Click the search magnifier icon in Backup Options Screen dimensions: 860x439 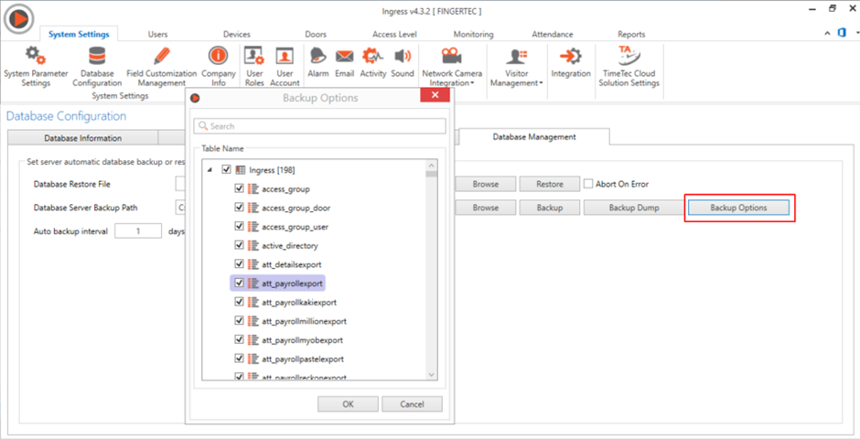tap(203, 126)
